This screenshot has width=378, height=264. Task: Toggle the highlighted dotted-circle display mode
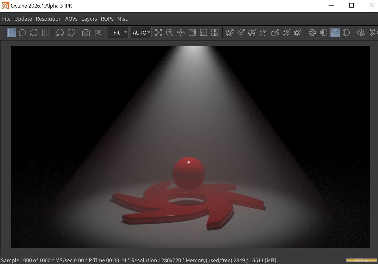click(x=335, y=33)
